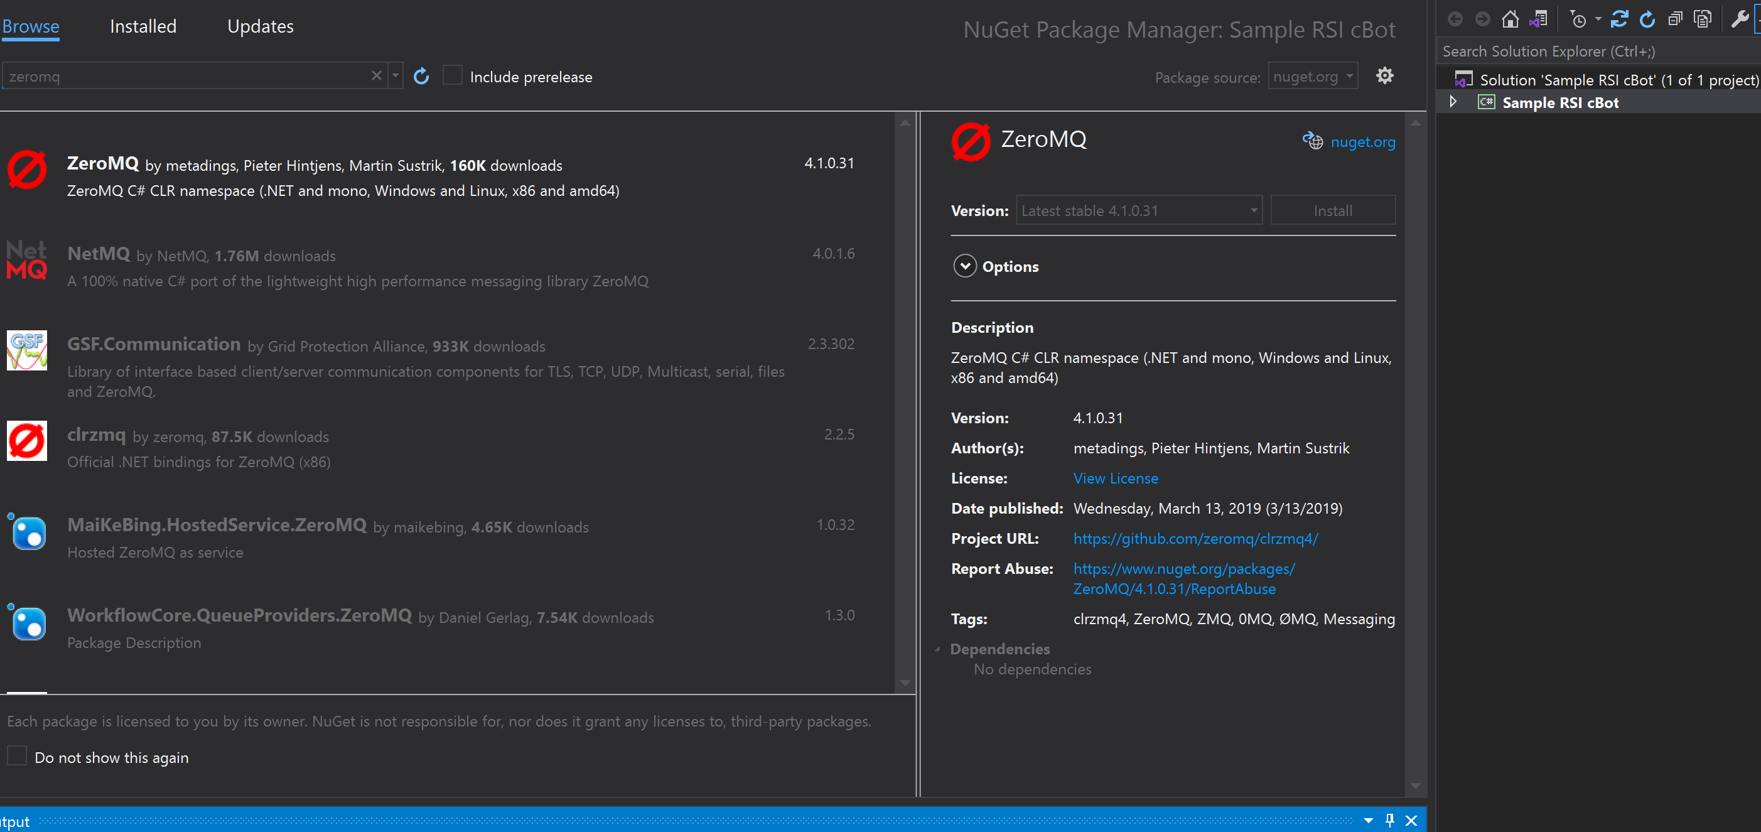Image resolution: width=1761 pixels, height=832 pixels.
Task: Switch to the Installed tab
Action: [x=143, y=26]
